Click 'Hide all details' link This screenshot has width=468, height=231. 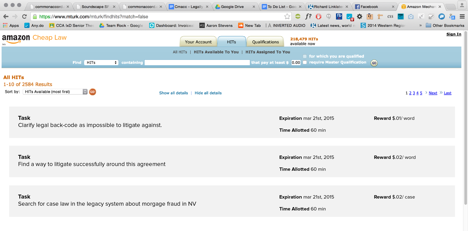(208, 93)
